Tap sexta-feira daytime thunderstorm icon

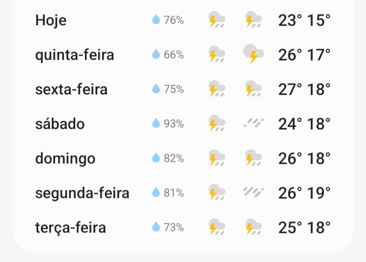217,88
